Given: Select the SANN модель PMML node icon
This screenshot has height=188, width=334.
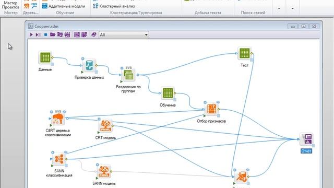Looking at the screenshot, I should (x=104, y=172).
